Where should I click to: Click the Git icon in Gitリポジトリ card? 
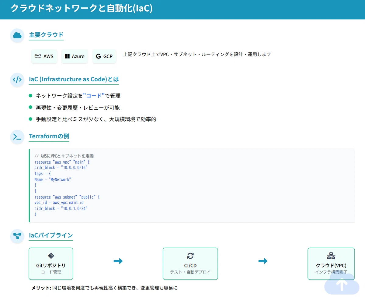[51, 256]
